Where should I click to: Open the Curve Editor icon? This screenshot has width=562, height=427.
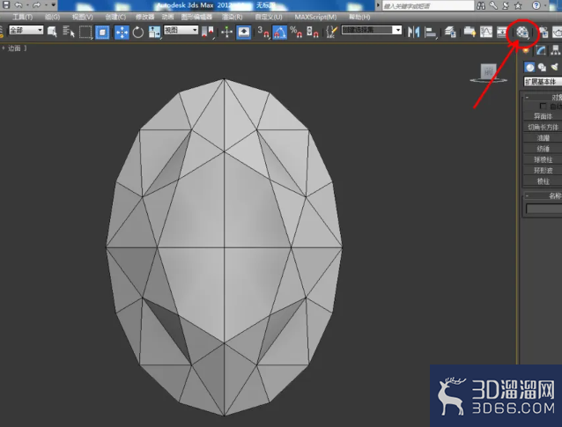pyautogui.click(x=486, y=33)
